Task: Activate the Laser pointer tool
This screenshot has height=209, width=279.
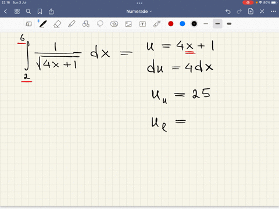Action: (157, 24)
